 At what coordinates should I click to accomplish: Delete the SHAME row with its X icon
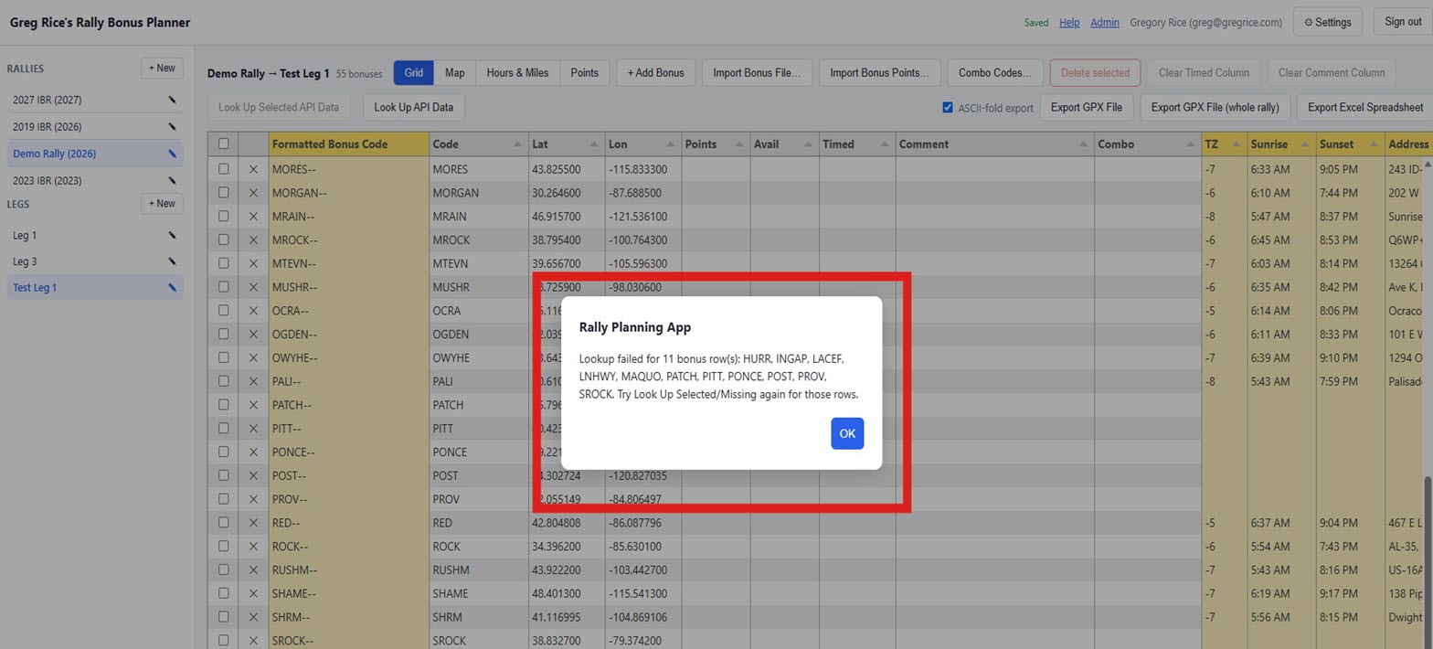click(253, 594)
